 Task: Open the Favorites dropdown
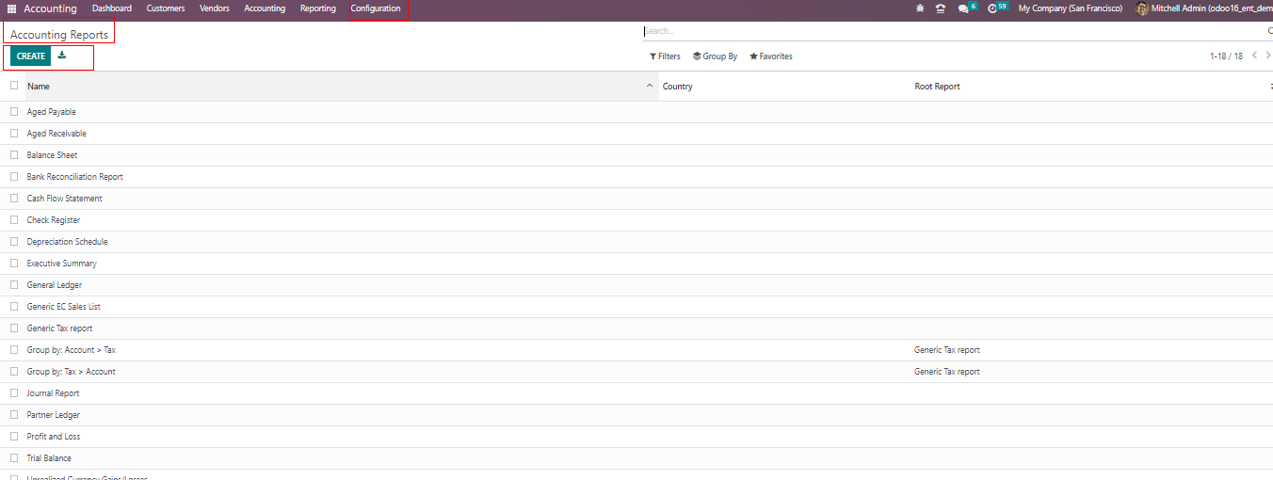point(771,56)
